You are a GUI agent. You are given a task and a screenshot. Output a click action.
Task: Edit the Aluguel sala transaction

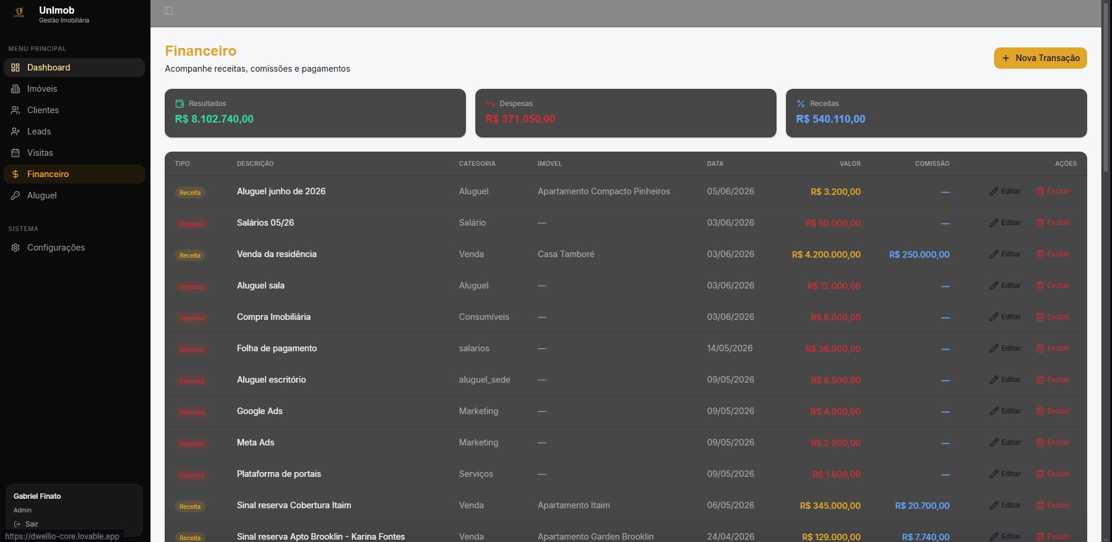click(1005, 286)
